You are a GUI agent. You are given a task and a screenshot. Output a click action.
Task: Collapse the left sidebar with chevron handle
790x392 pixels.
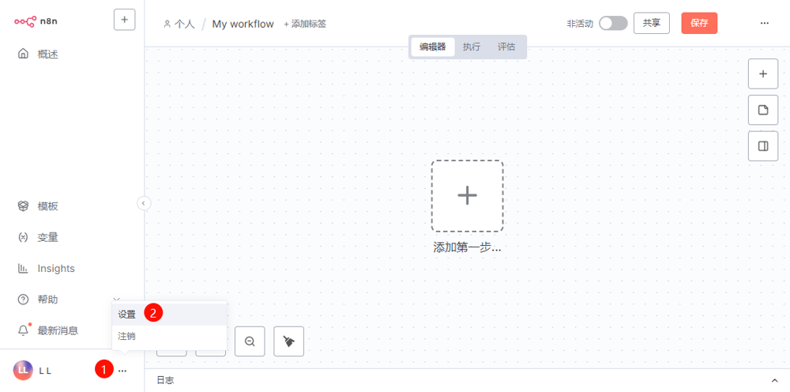tap(144, 203)
